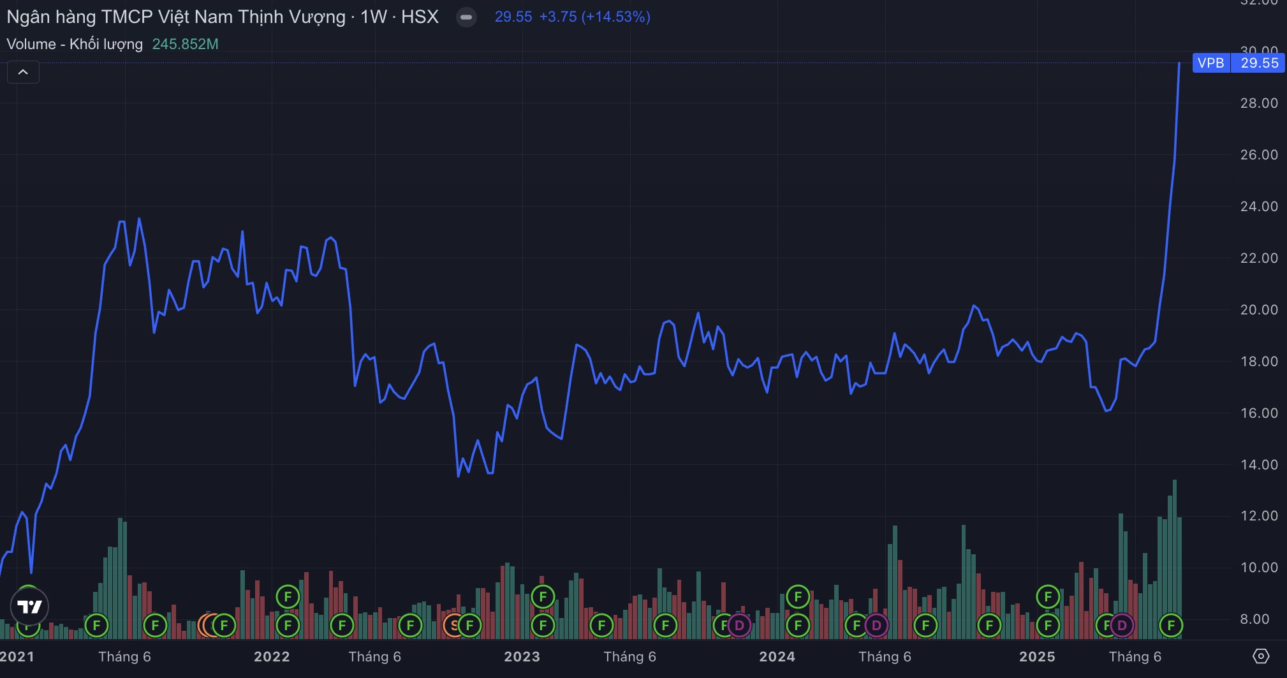Open chart settings hexagon gear icon
The height and width of the screenshot is (678, 1287).
coord(1260,656)
